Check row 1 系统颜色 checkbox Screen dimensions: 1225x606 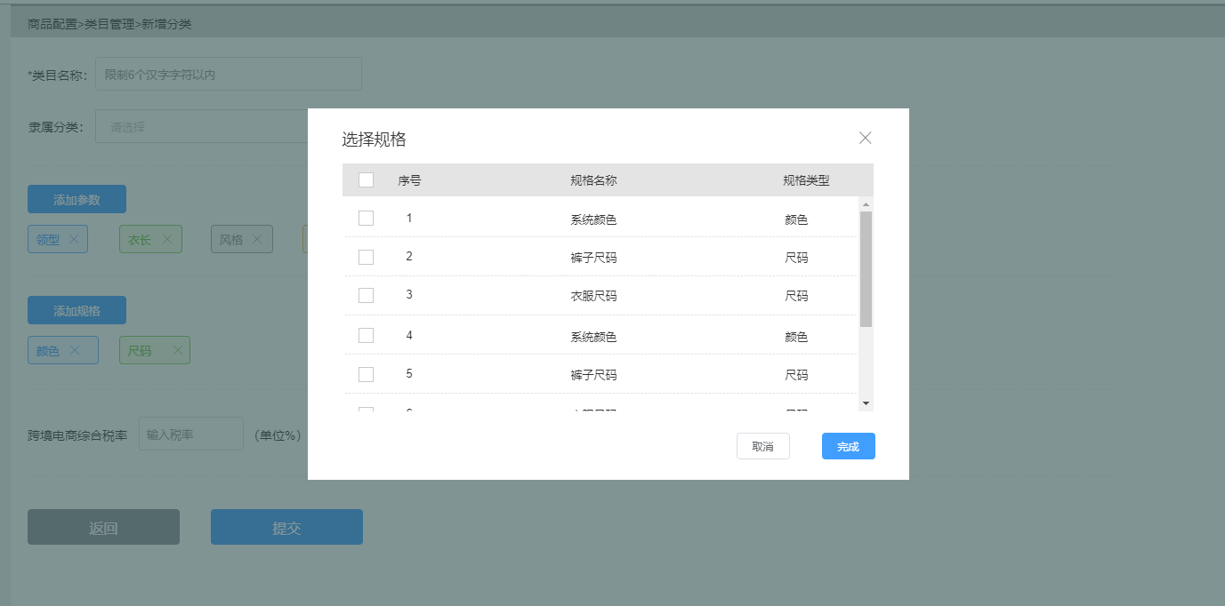tap(366, 217)
